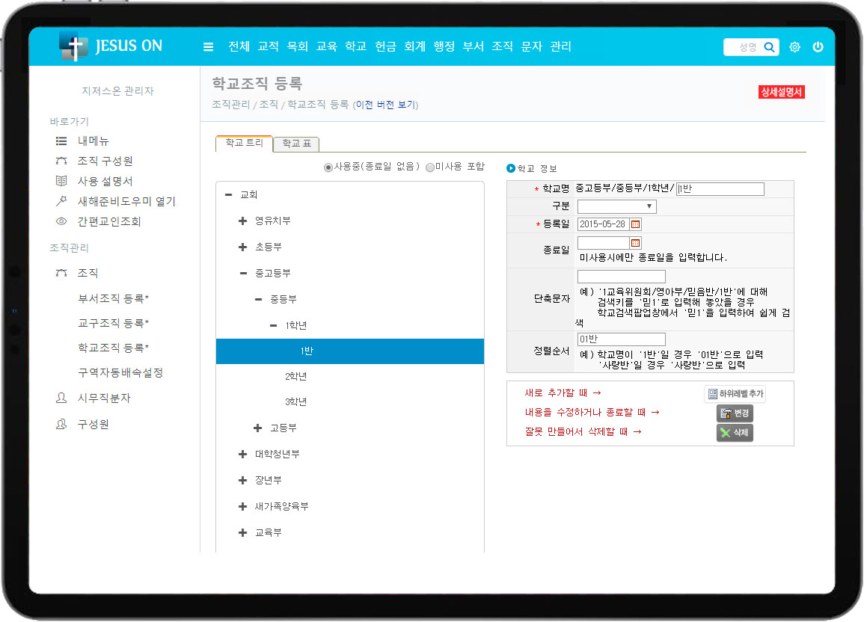Expand the 고등부 tree node
Viewport: 864px width, 622px height.
click(x=257, y=428)
